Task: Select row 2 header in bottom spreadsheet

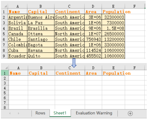Action: (x=5, y=78)
